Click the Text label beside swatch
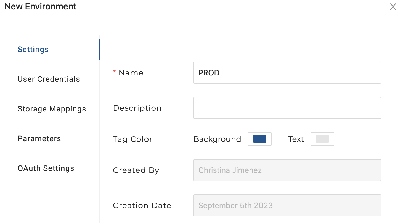403x223 pixels. 296,139
